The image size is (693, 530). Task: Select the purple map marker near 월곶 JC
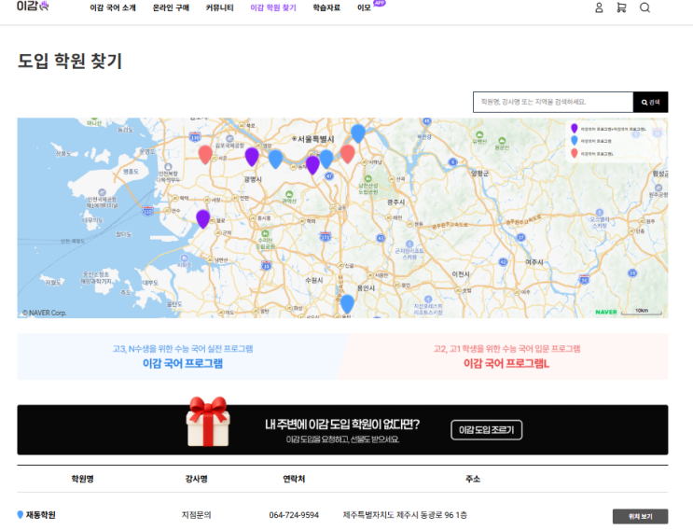click(x=202, y=218)
